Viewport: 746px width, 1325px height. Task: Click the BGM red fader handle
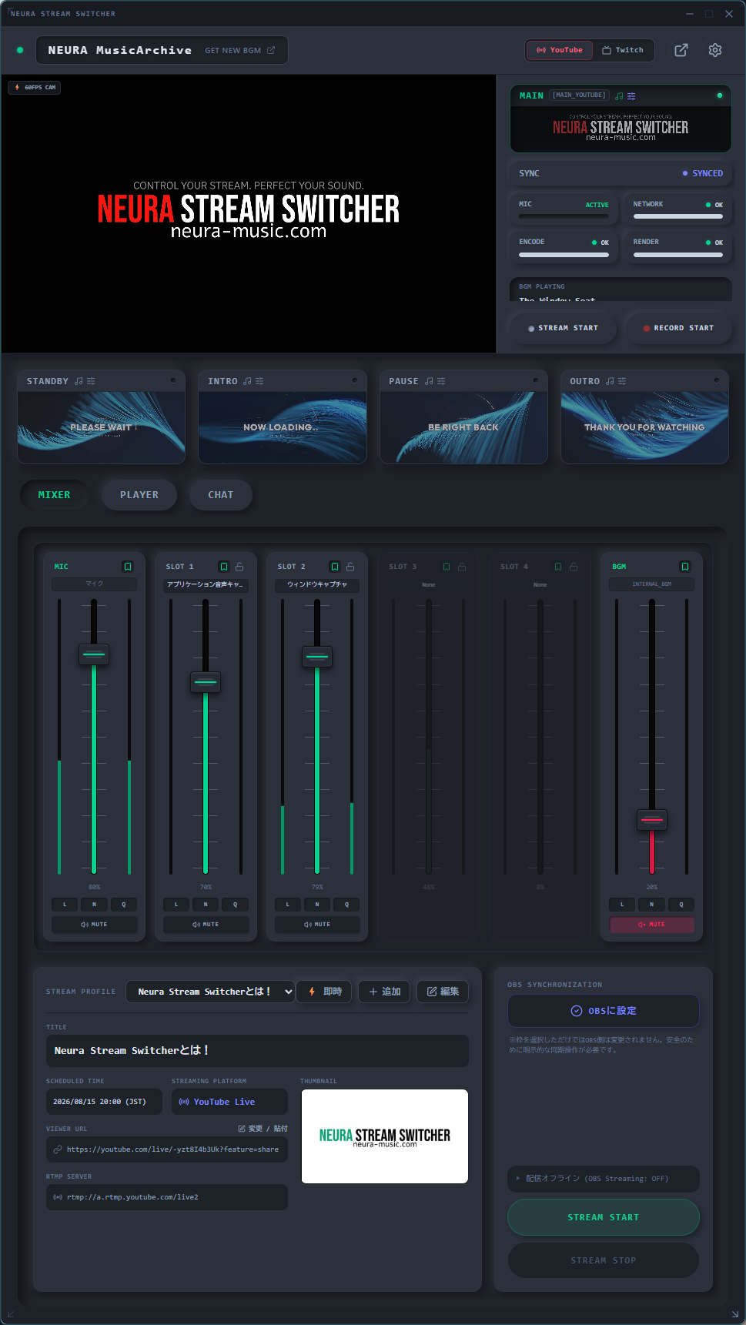652,820
